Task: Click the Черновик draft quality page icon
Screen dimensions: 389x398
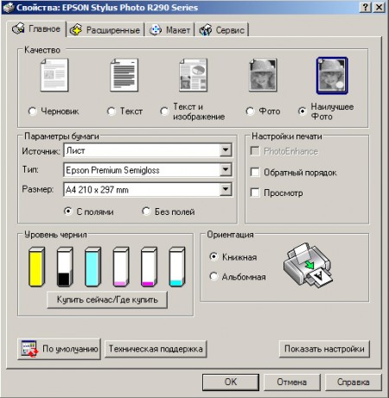Action: click(54, 75)
